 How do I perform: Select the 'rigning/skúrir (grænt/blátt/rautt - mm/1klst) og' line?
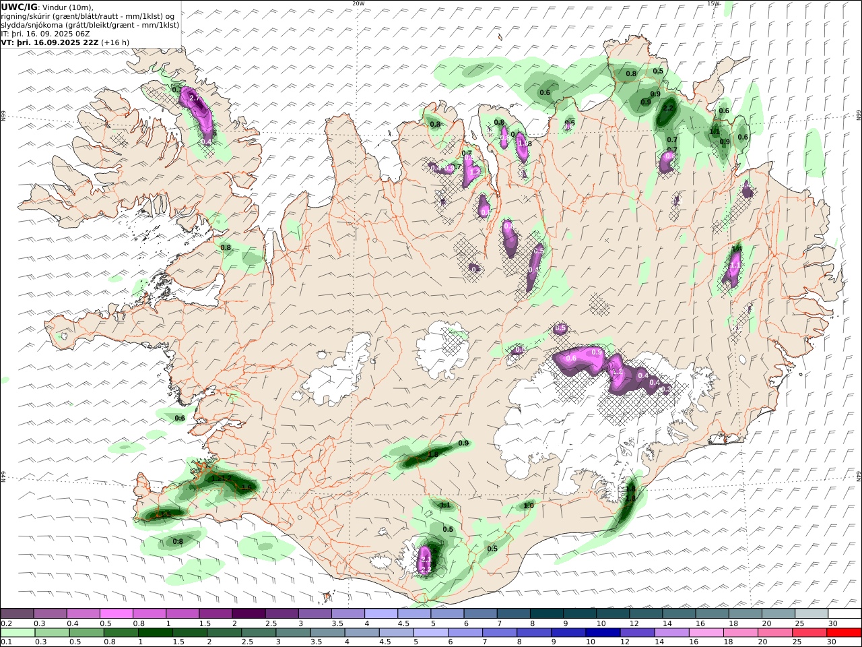pos(87,16)
